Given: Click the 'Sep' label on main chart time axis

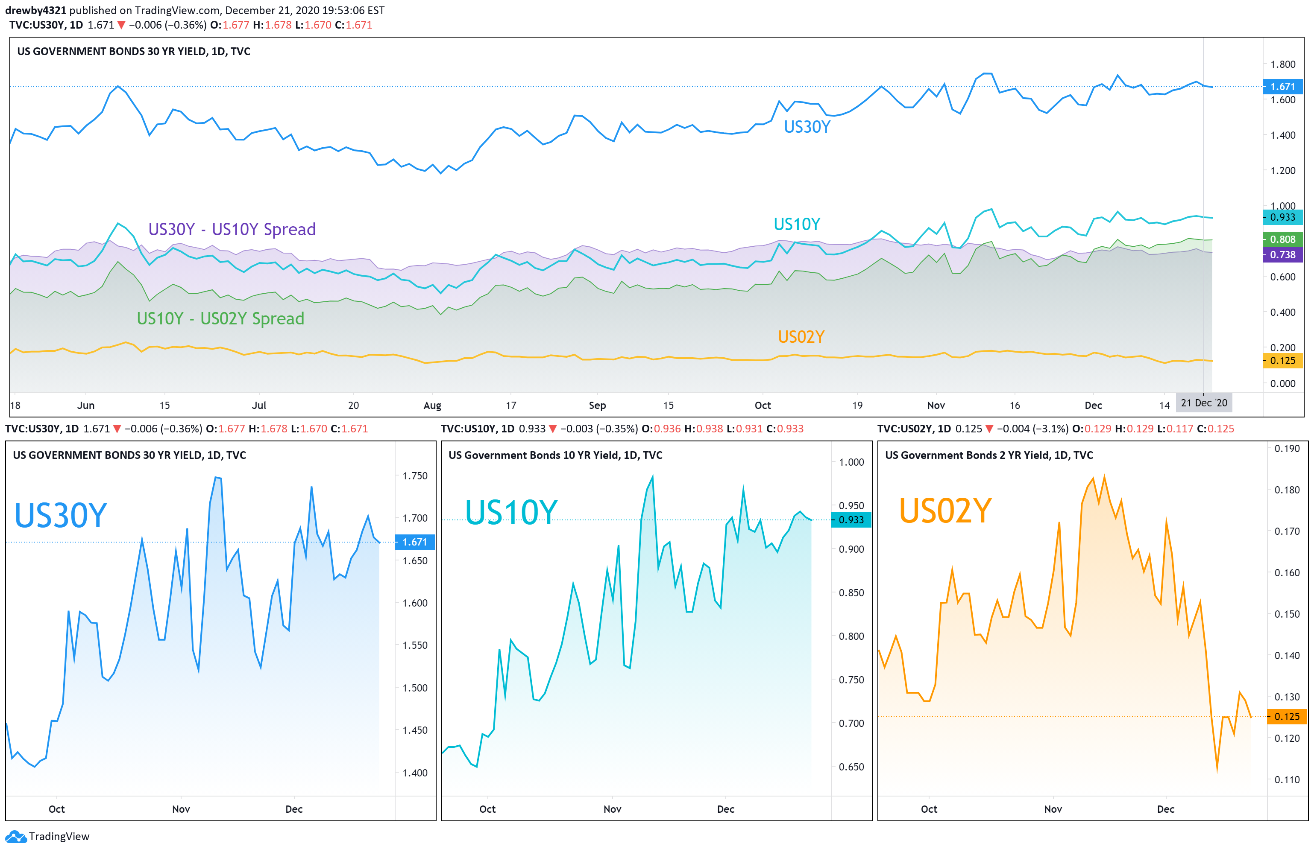Looking at the screenshot, I should [597, 406].
